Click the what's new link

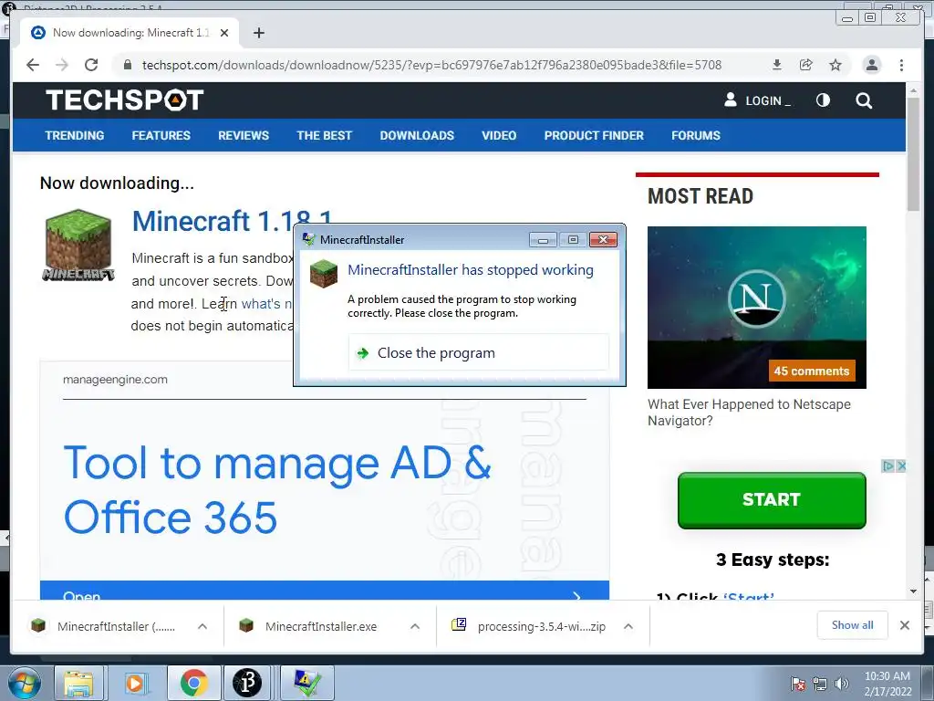click(x=266, y=303)
